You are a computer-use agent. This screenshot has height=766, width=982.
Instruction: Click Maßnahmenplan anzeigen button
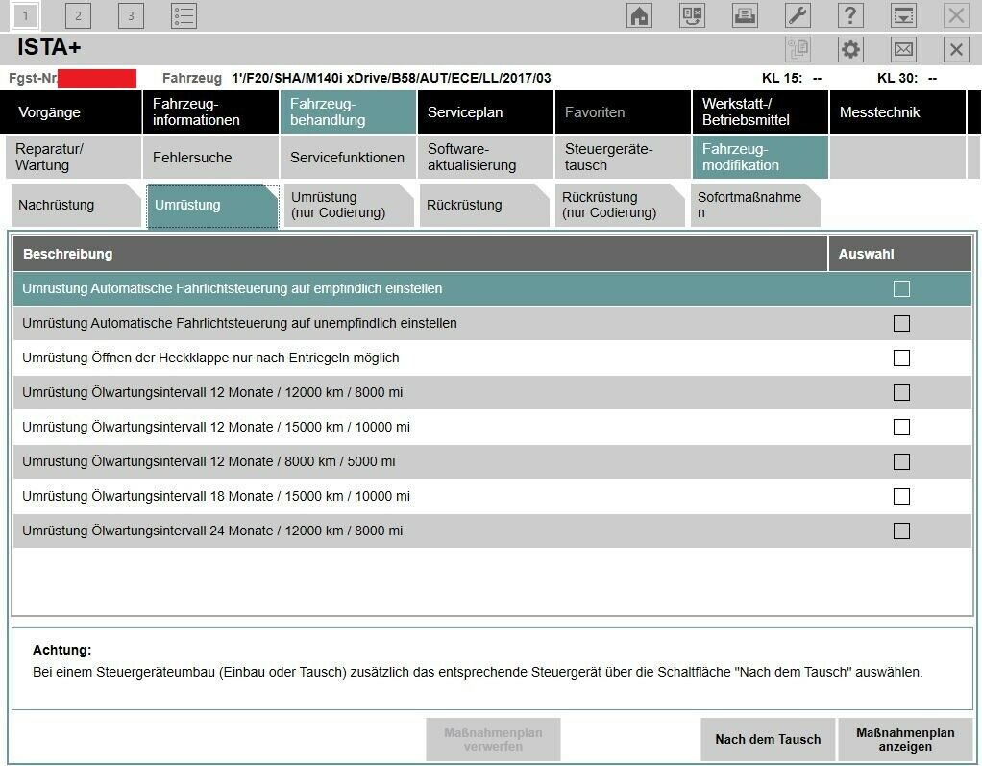(x=905, y=739)
